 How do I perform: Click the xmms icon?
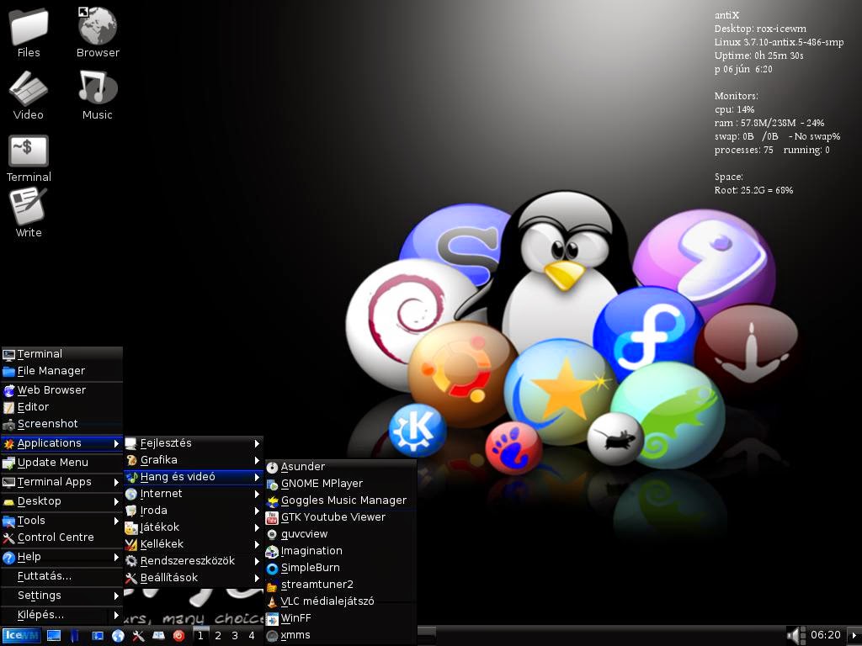[272, 636]
